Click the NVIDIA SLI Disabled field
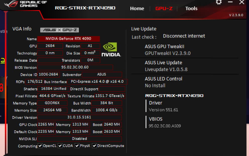This screenshot has height=156, width=249. 80,139
